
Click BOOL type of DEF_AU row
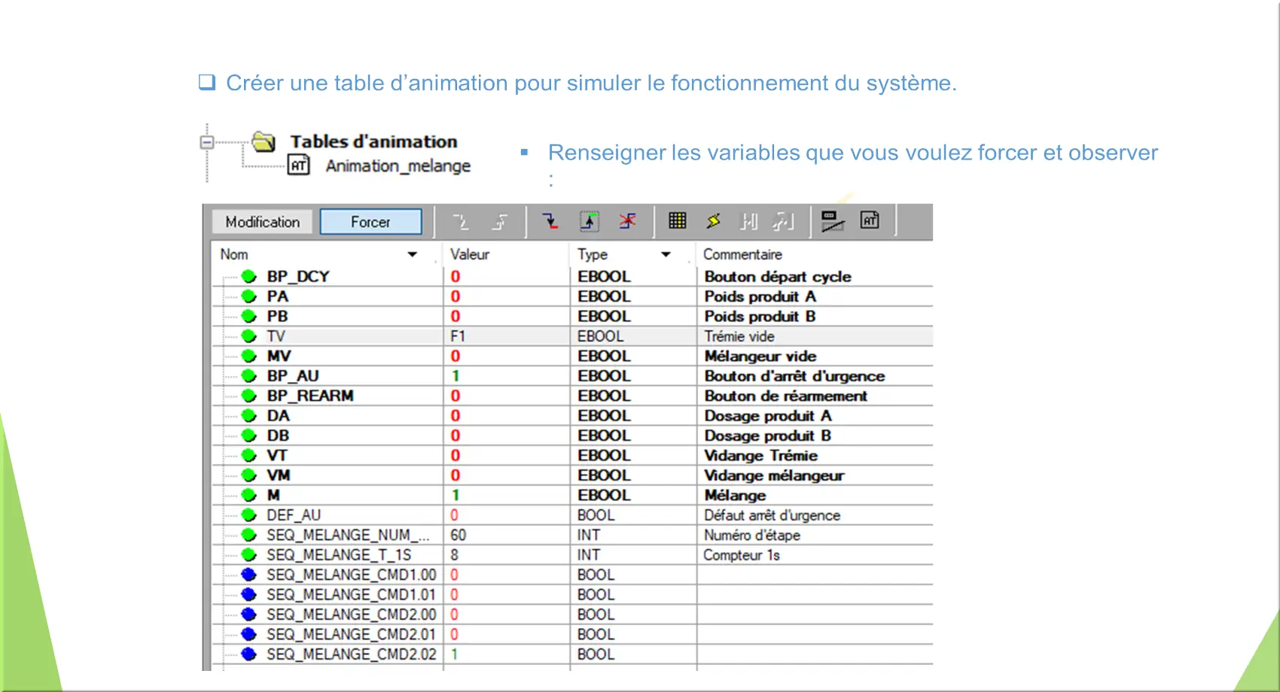coord(596,515)
